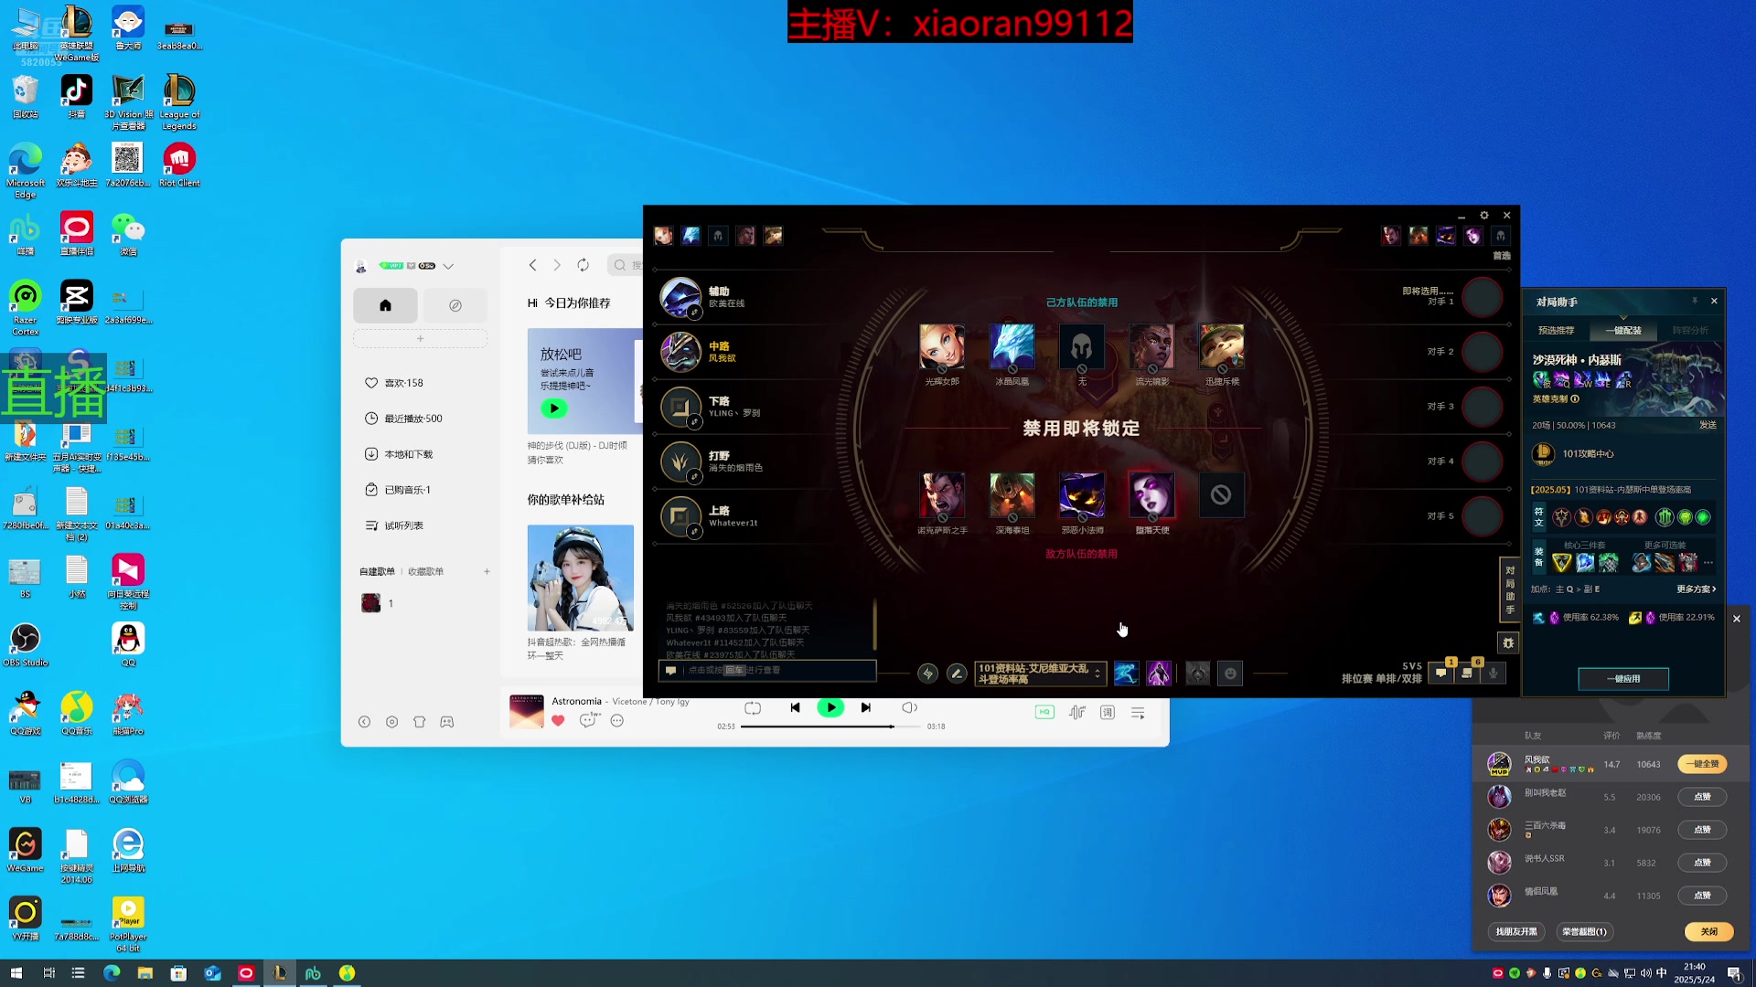This screenshot has height=987, width=1756.
Task: Toggle the match assistant side tab
Action: [x=1510, y=589]
